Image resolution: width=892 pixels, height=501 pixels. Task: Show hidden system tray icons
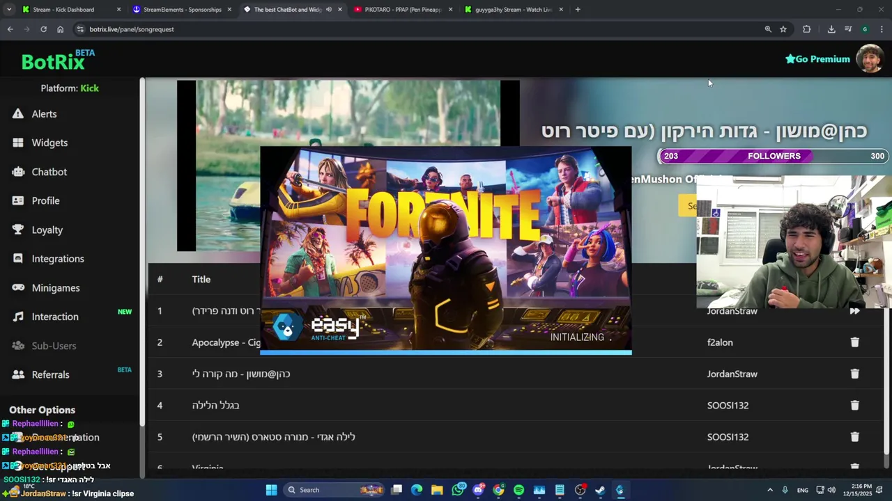point(770,490)
